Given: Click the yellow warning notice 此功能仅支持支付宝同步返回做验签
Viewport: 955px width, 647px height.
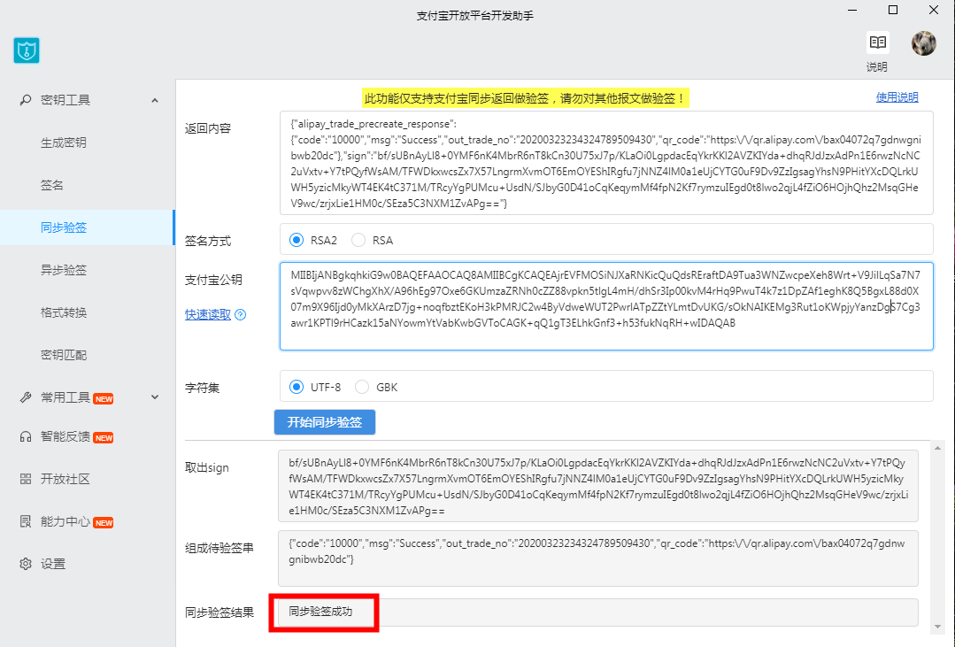Looking at the screenshot, I should [x=525, y=98].
